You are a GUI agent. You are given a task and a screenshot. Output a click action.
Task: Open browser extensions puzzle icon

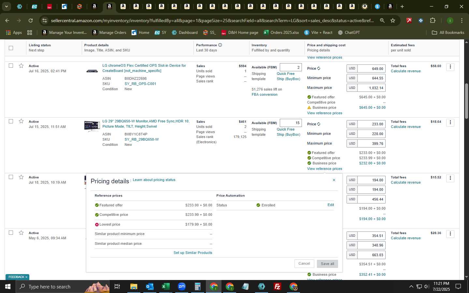click(433, 21)
